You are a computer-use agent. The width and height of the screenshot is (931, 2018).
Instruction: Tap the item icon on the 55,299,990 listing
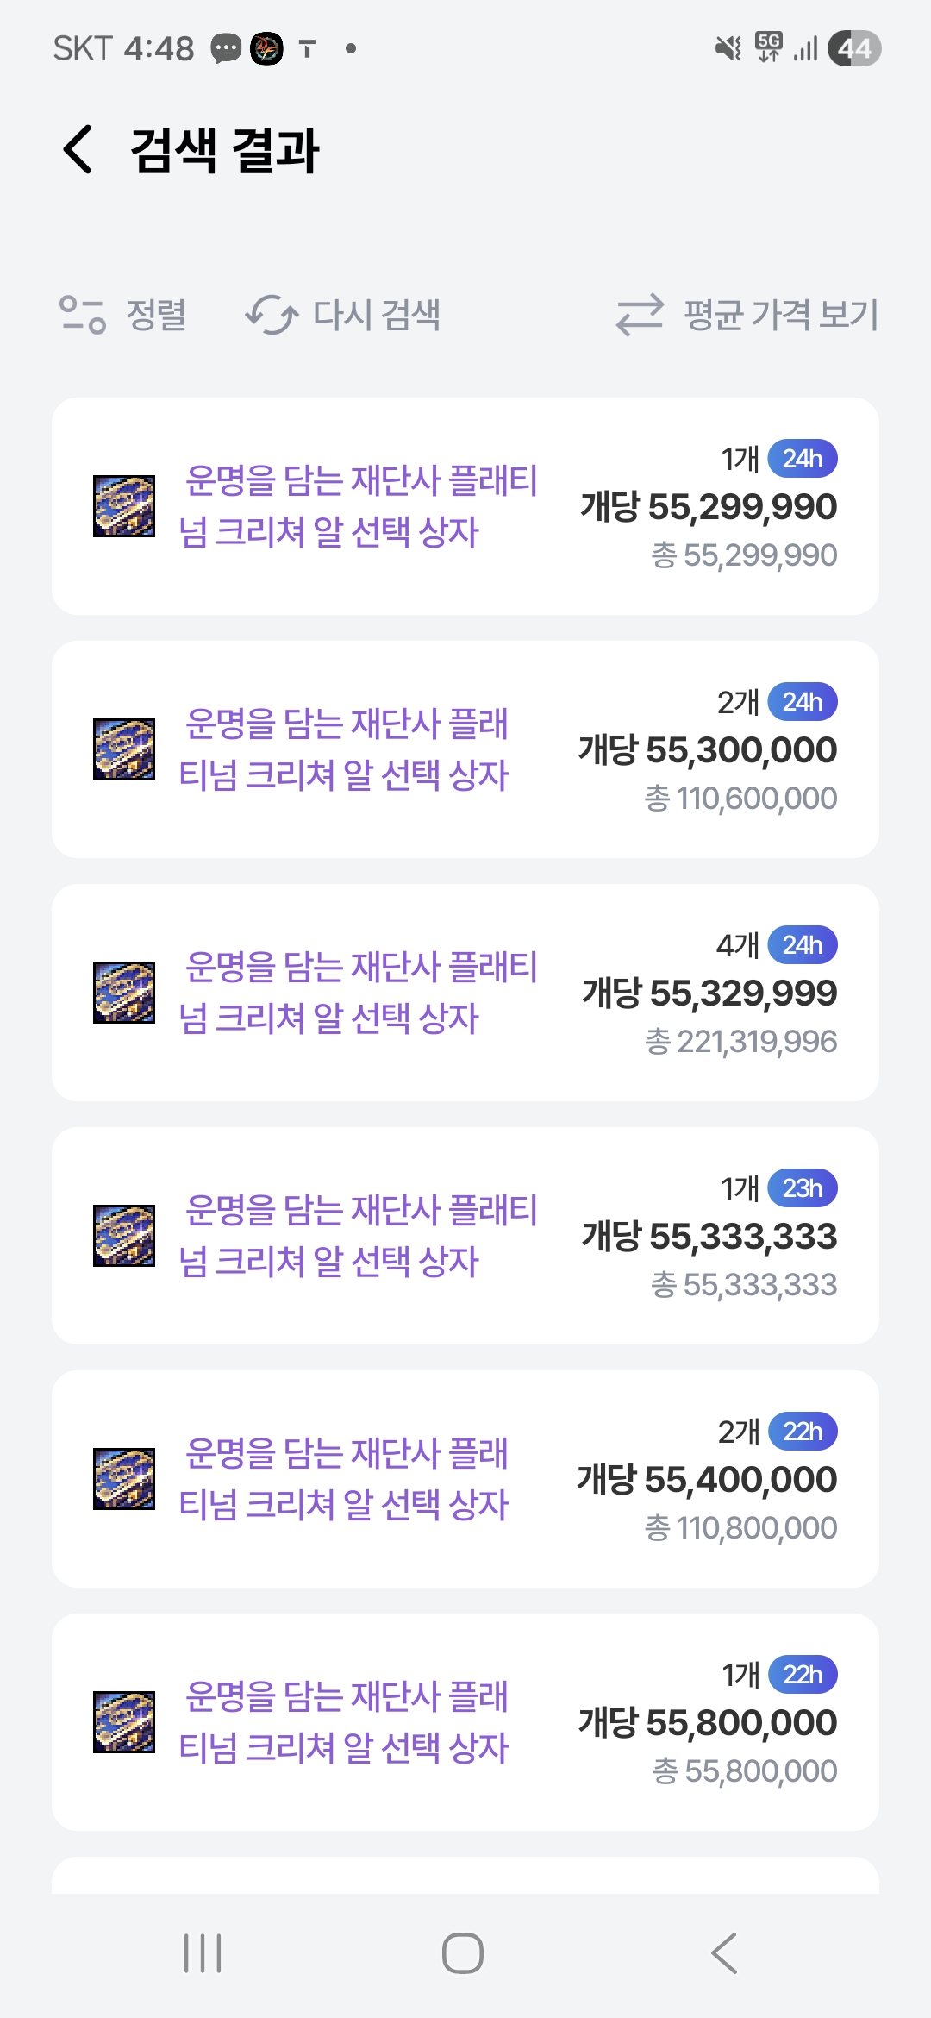124,506
